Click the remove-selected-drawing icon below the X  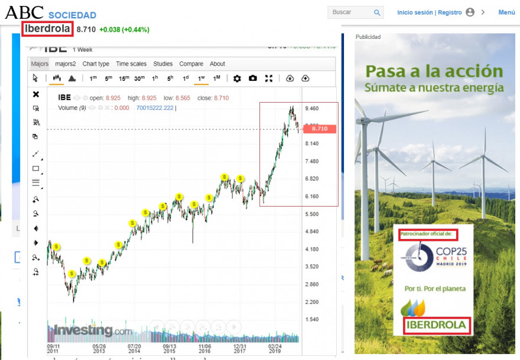point(36,109)
